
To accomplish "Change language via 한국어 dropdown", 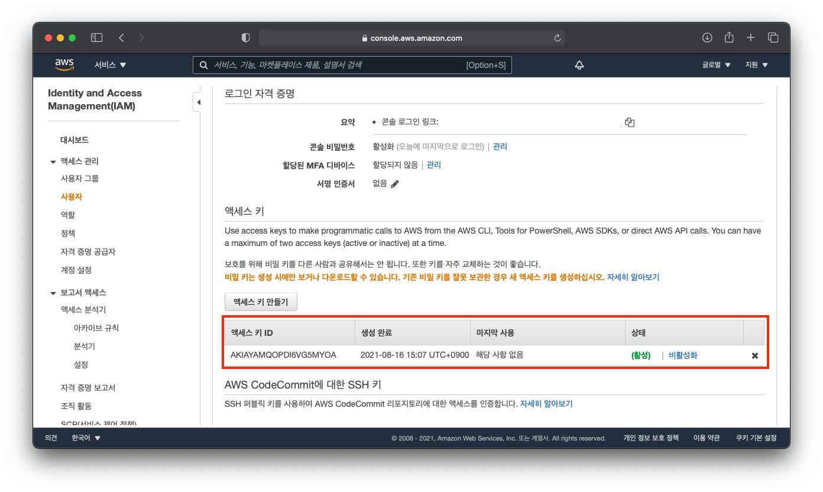I will coord(86,438).
